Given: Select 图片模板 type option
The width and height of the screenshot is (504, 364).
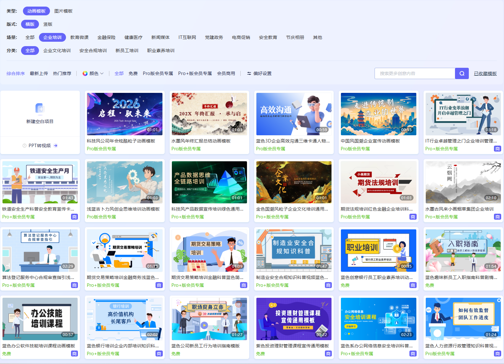Looking at the screenshot, I should coord(63,11).
